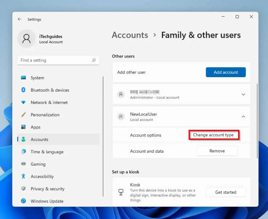
Task: Click the Apps icon in sidebar
Action: pyautogui.click(x=24, y=127)
